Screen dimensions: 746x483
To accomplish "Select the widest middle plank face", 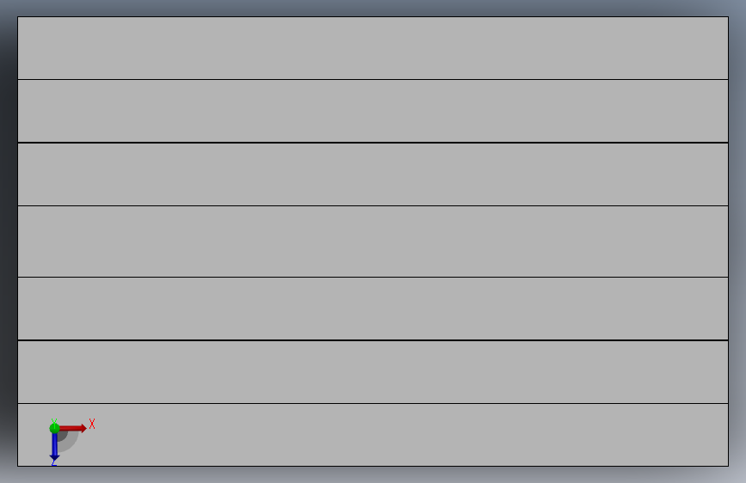I will pyautogui.click(x=373, y=241).
